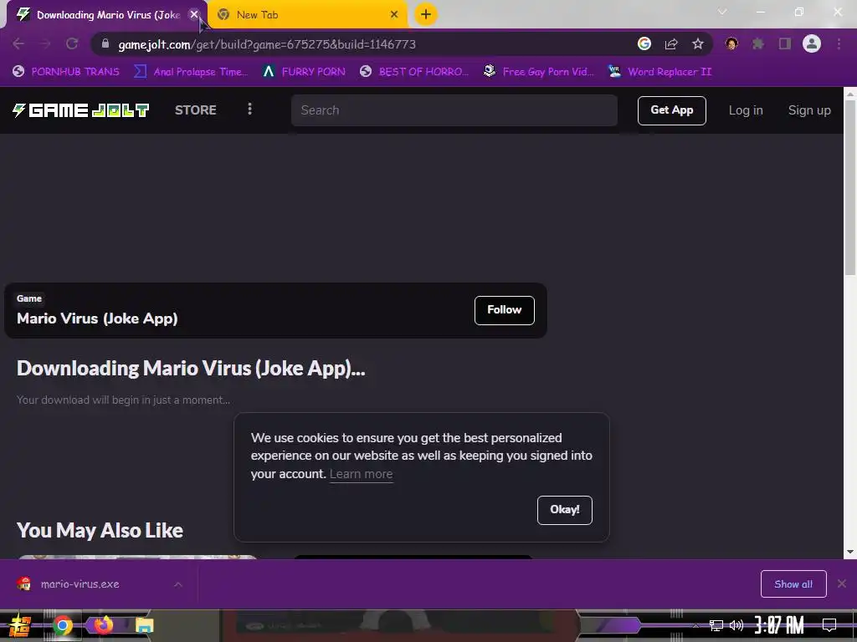Open the Extensions puzzle icon

click(x=758, y=43)
